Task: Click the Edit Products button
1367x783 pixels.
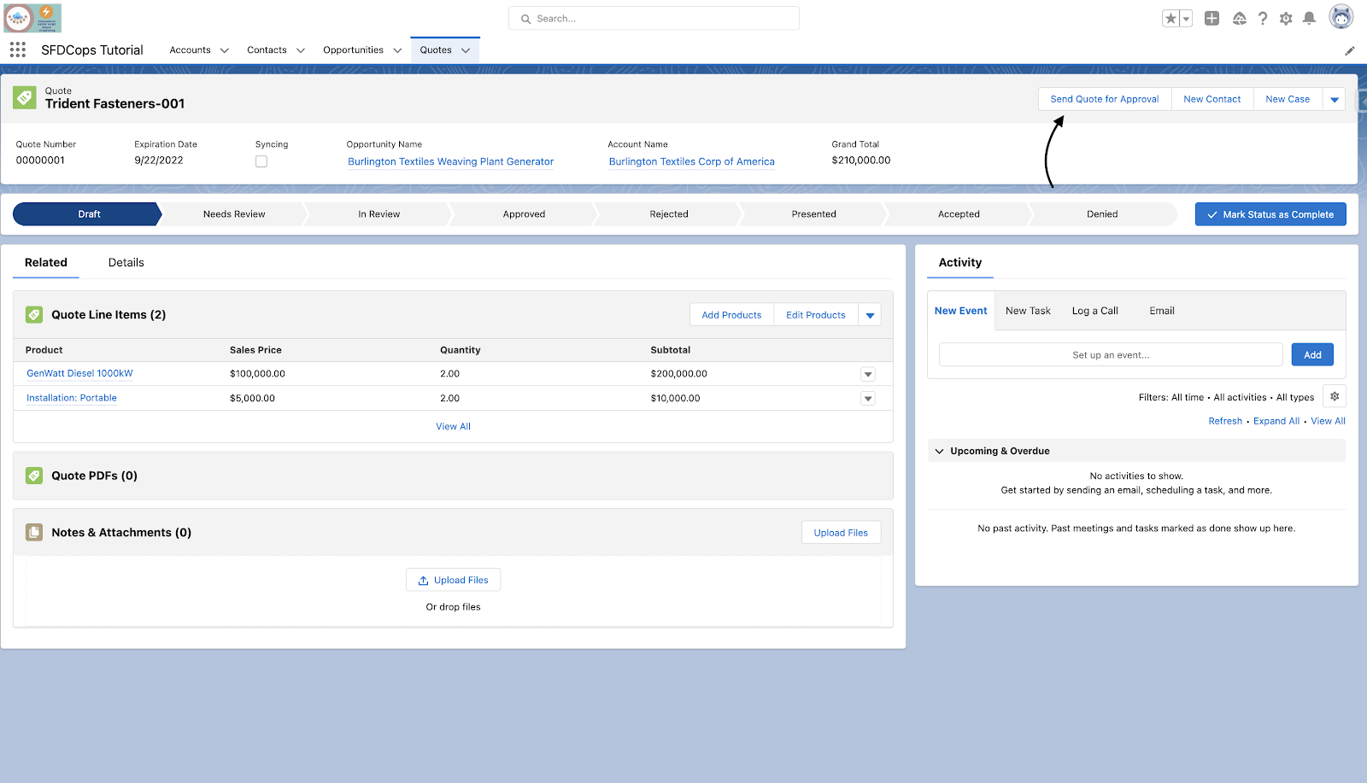Action: coord(816,315)
